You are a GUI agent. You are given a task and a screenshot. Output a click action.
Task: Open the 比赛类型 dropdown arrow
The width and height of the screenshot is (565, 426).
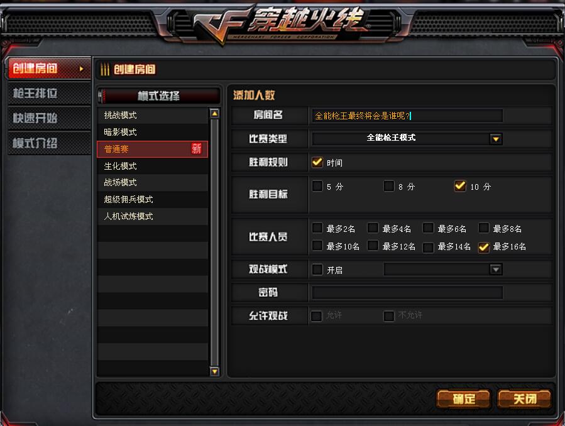tap(496, 139)
